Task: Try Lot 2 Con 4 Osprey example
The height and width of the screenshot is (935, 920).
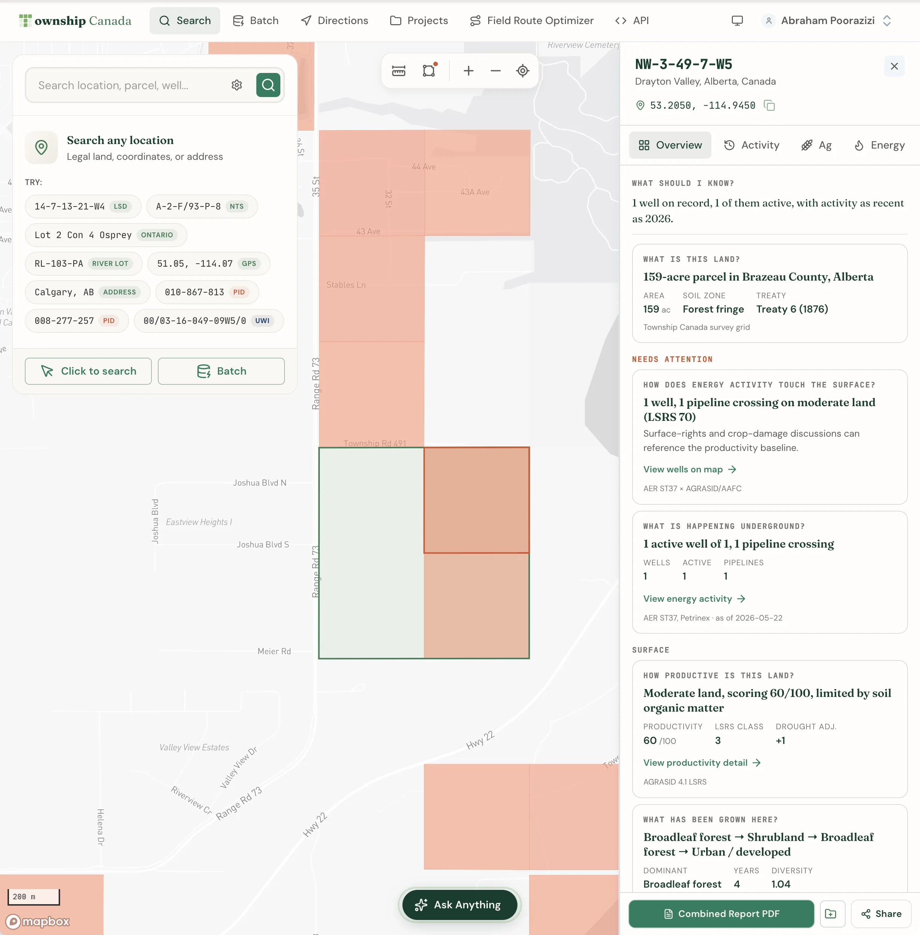Action: click(106, 235)
